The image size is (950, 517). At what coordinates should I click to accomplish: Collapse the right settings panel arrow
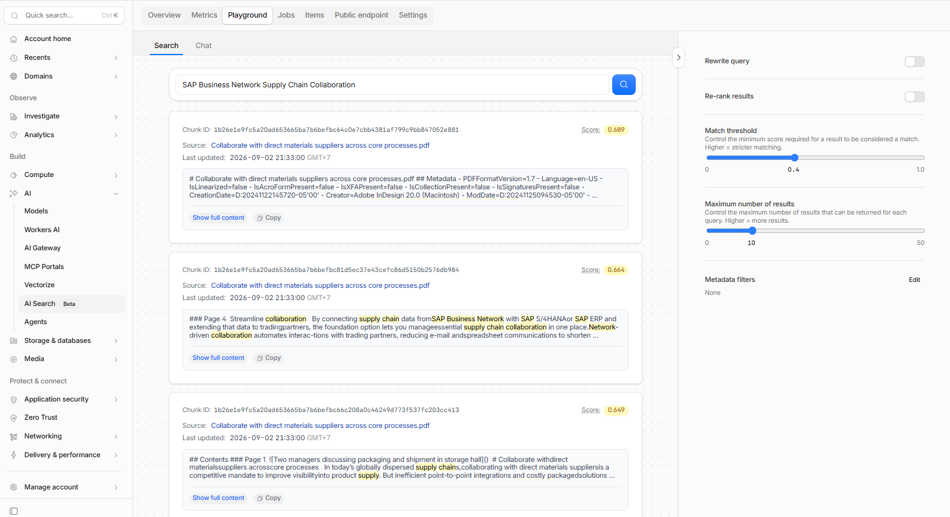[x=678, y=57]
